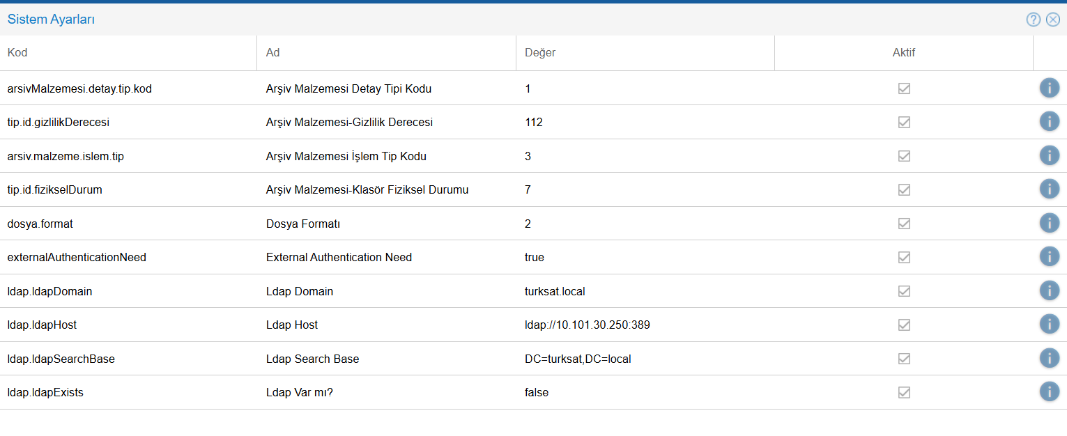Click the Ad column header

(273, 53)
